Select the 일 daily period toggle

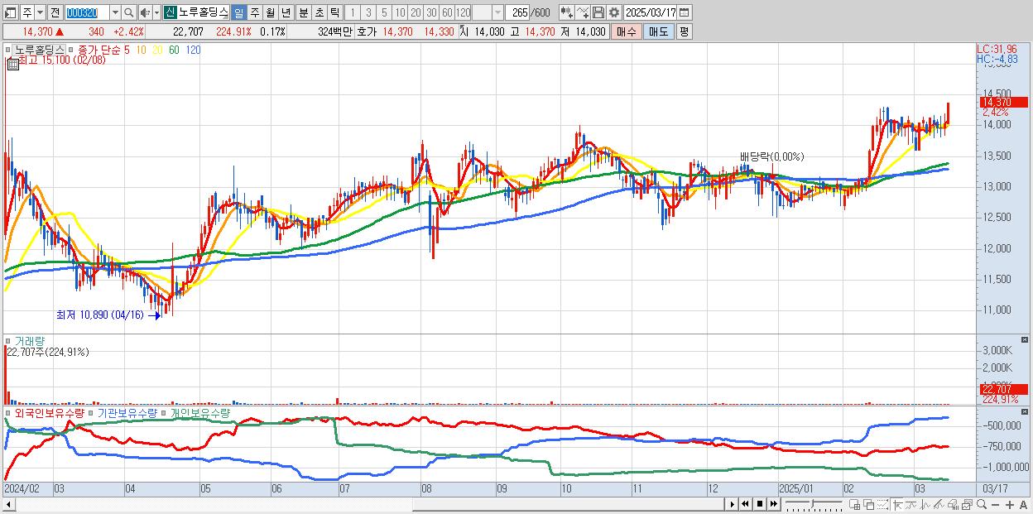238,12
